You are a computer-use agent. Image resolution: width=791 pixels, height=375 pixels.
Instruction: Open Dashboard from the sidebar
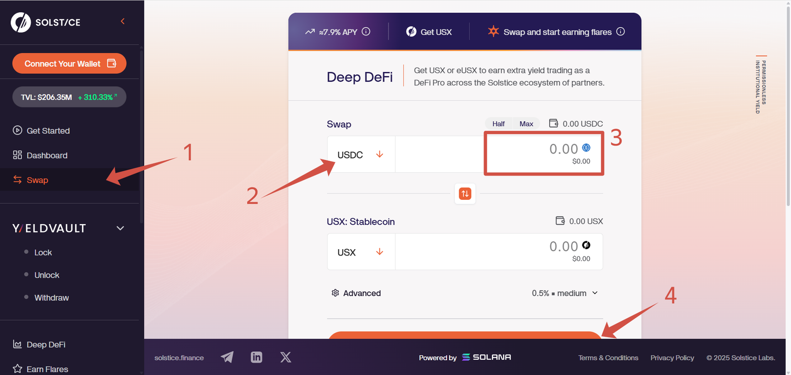pyautogui.click(x=47, y=155)
